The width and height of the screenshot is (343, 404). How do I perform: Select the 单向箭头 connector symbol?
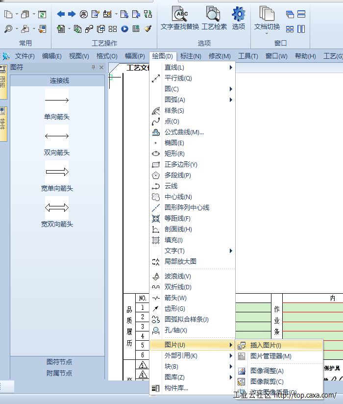coord(57,104)
